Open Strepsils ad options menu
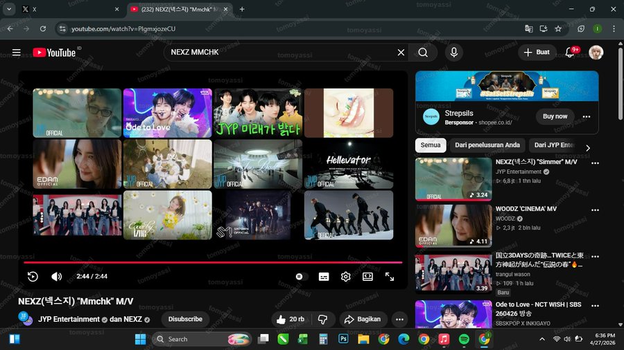 coord(586,117)
